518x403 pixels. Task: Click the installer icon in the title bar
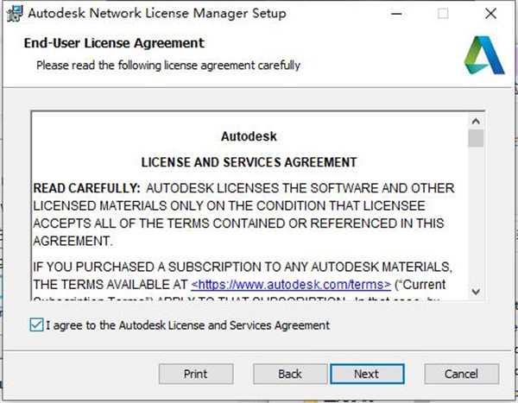[14, 14]
